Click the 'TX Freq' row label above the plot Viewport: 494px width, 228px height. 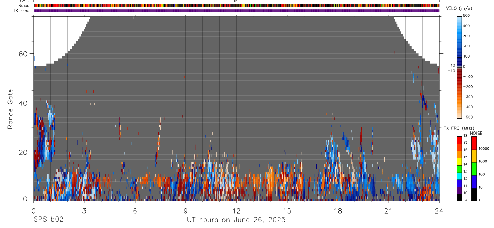click(x=21, y=10)
